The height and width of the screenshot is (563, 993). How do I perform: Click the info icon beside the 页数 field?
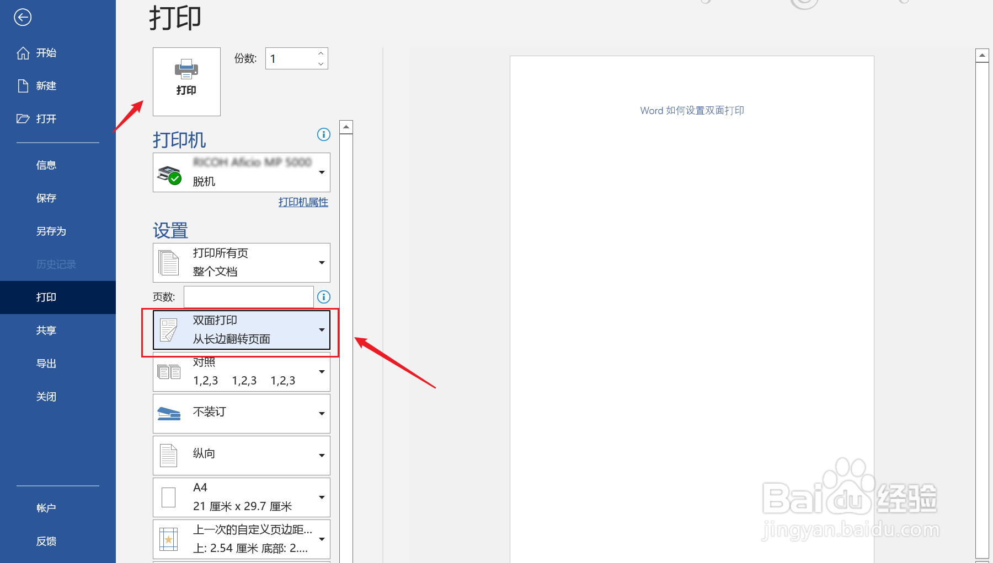(x=323, y=297)
